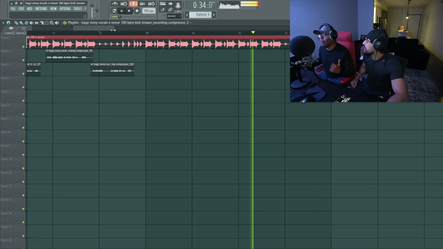This screenshot has height=249, width=443.
Task: Open the playlist options arrow menu
Action: [3, 23]
